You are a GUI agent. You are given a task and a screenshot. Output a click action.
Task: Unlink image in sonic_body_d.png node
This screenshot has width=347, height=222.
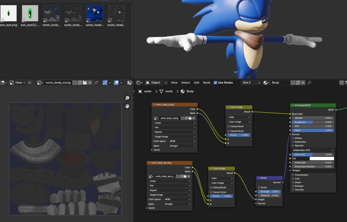(x=194, y=118)
